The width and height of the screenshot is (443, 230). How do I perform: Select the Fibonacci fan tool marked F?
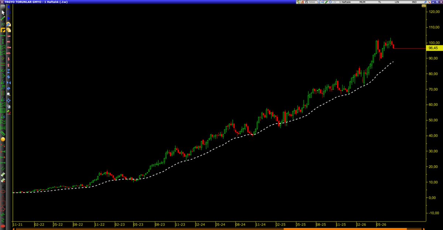click(x=3, y=82)
